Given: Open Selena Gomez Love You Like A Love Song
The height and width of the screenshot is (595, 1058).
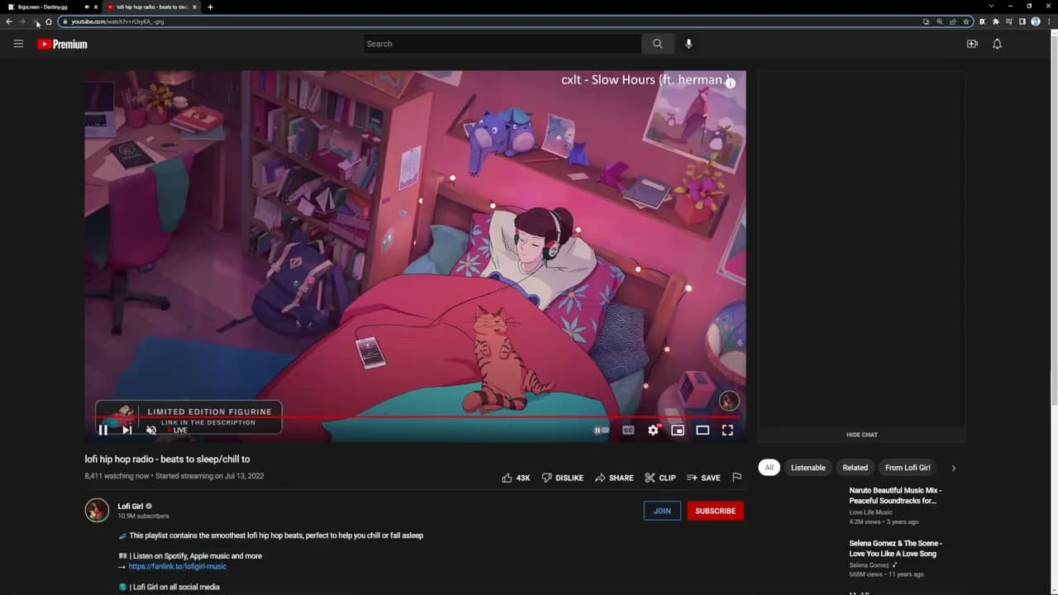Looking at the screenshot, I should point(895,548).
